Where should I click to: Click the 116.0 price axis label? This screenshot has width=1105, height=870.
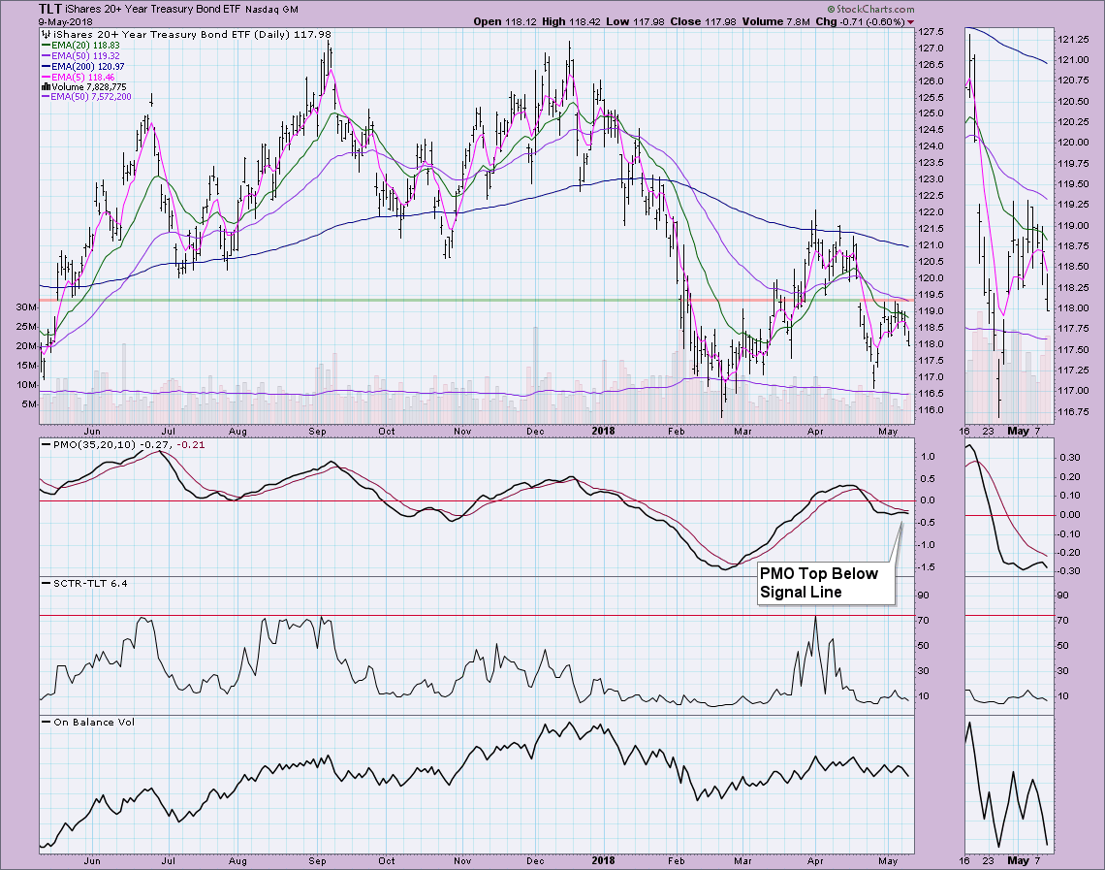(x=931, y=410)
